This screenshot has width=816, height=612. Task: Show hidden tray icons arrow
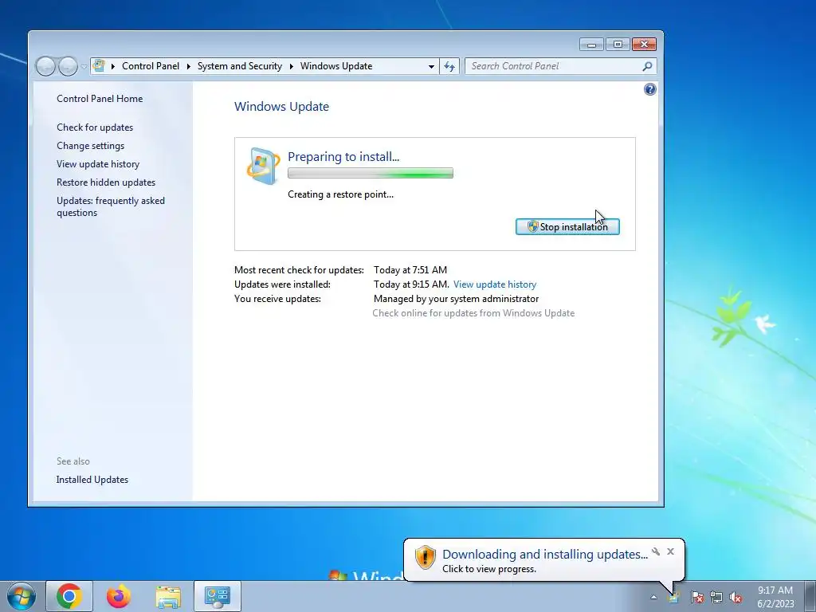(x=653, y=597)
